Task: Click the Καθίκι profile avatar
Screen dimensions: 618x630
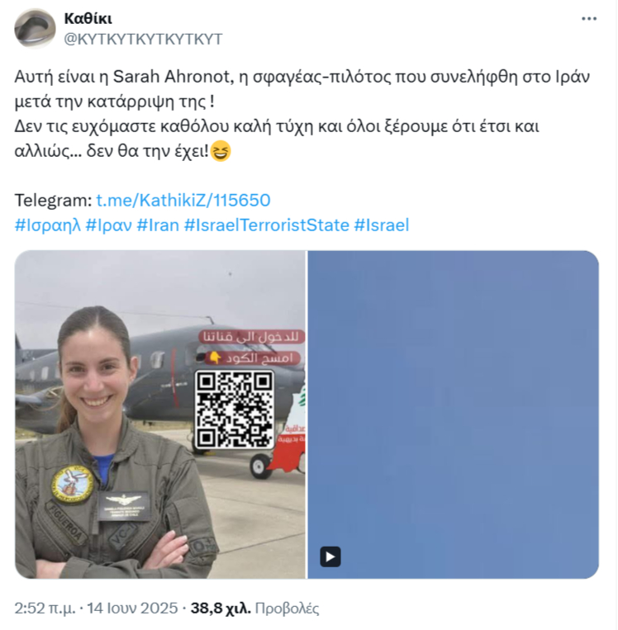Action: point(35,29)
